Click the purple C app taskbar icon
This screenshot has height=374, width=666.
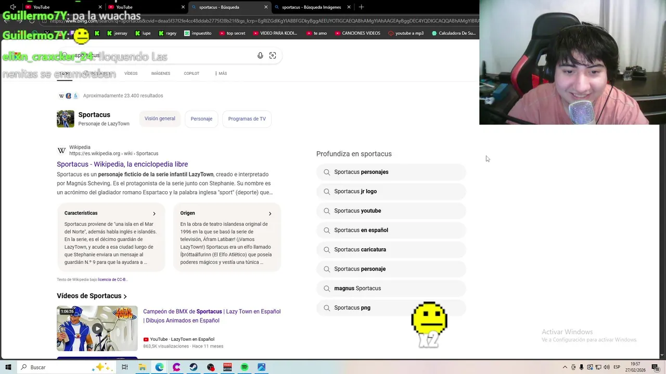pyautogui.click(x=176, y=367)
